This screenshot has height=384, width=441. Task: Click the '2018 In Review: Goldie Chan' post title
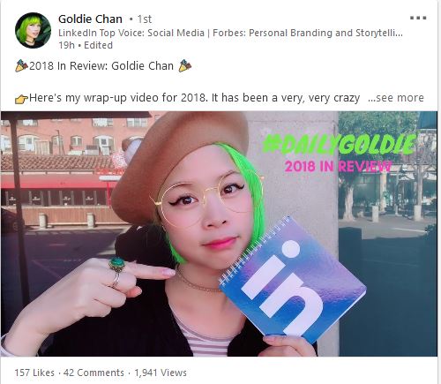click(101, 66)
